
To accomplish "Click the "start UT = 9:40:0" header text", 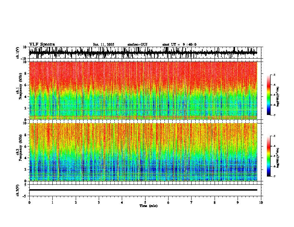I will [x=179, y=45].
